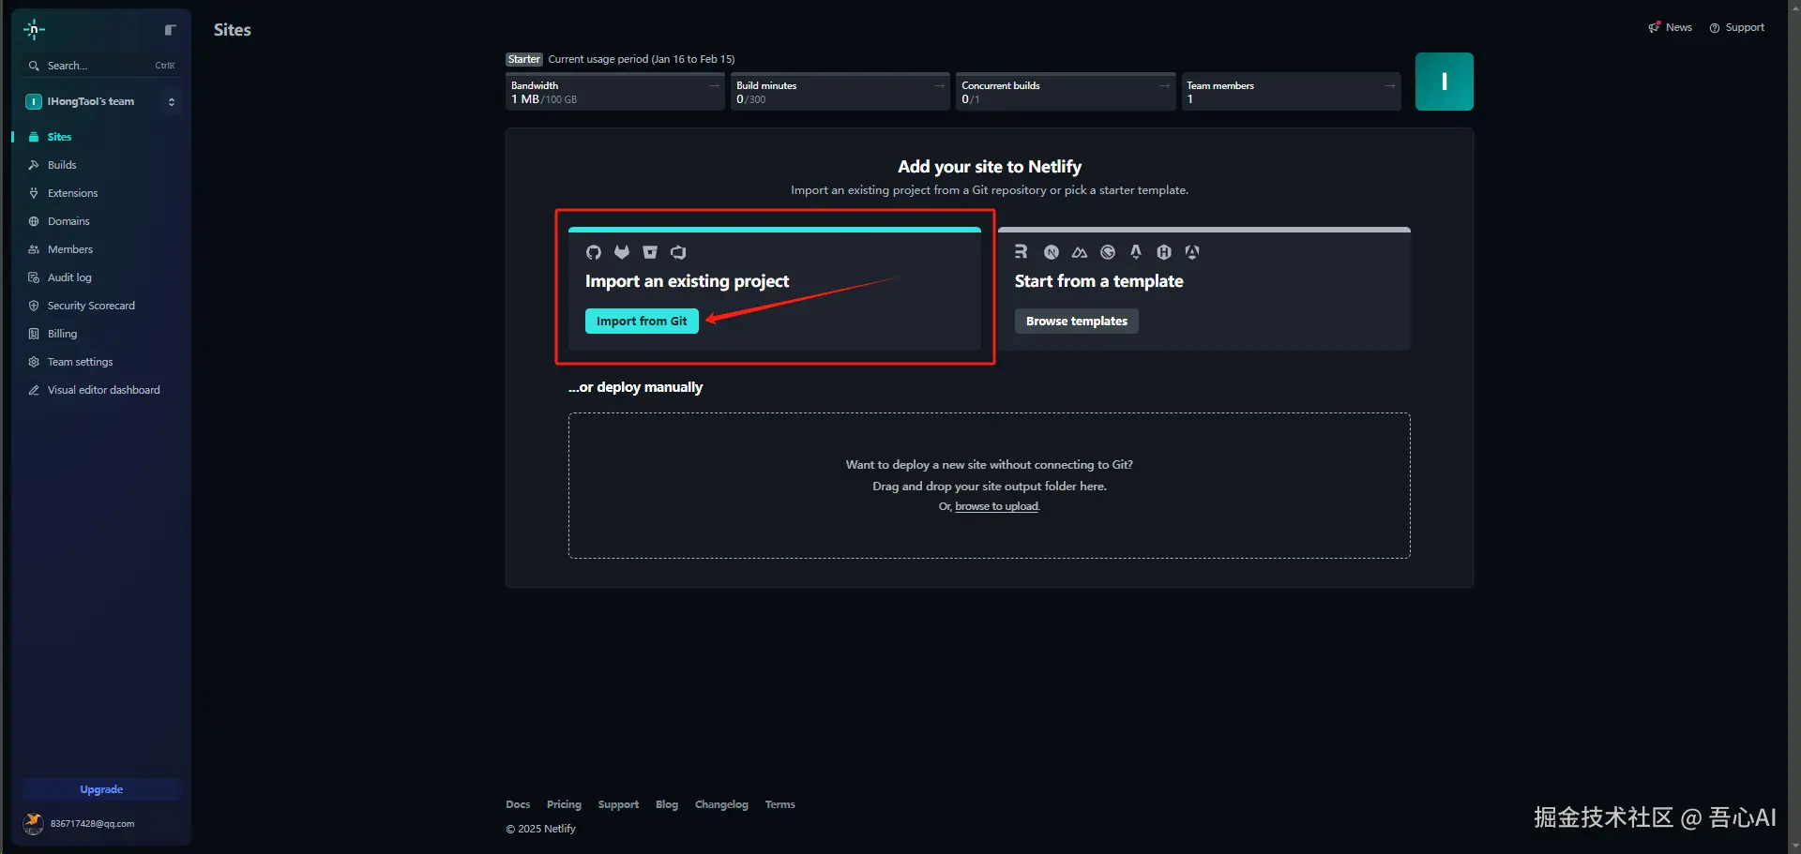The image size is (1801, 854).
Task: Open the Pricing footer link
Action: 564,804
